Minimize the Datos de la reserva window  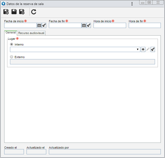(x=143, y=3)
